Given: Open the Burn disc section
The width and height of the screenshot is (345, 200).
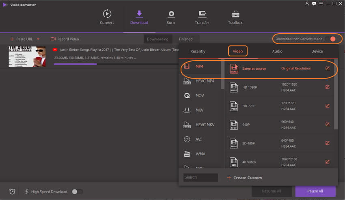Looking at the screenshot, I should [x=171, y=14].
